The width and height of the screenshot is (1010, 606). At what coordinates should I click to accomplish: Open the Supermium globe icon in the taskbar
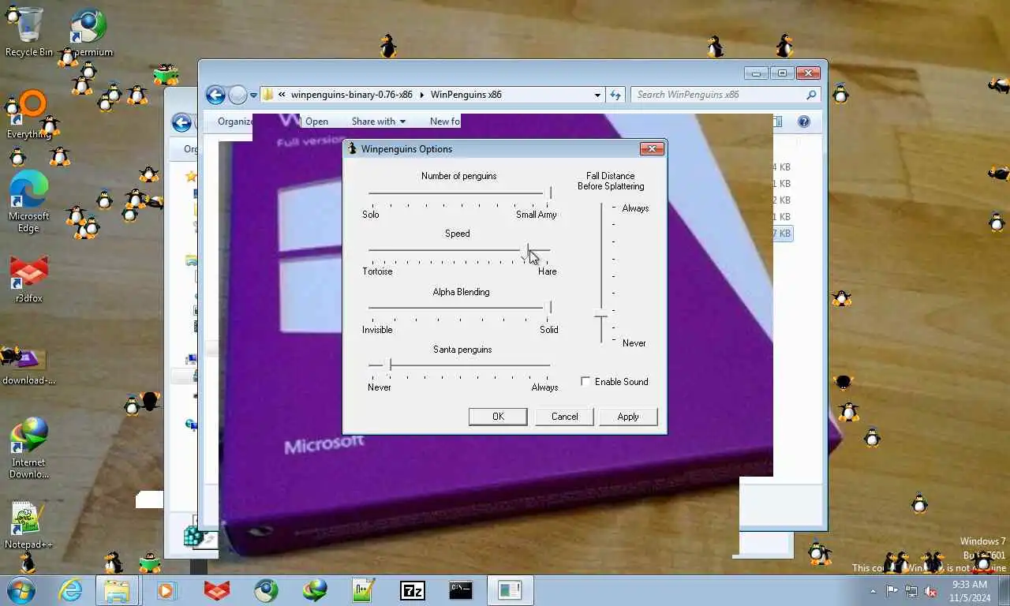266,590
